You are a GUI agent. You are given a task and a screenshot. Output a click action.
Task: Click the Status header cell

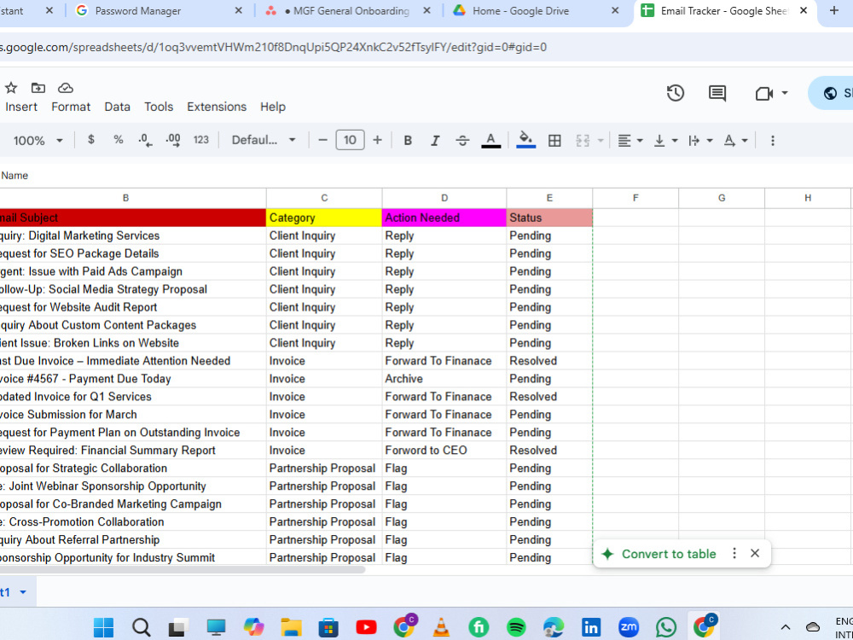pos(549,218)
